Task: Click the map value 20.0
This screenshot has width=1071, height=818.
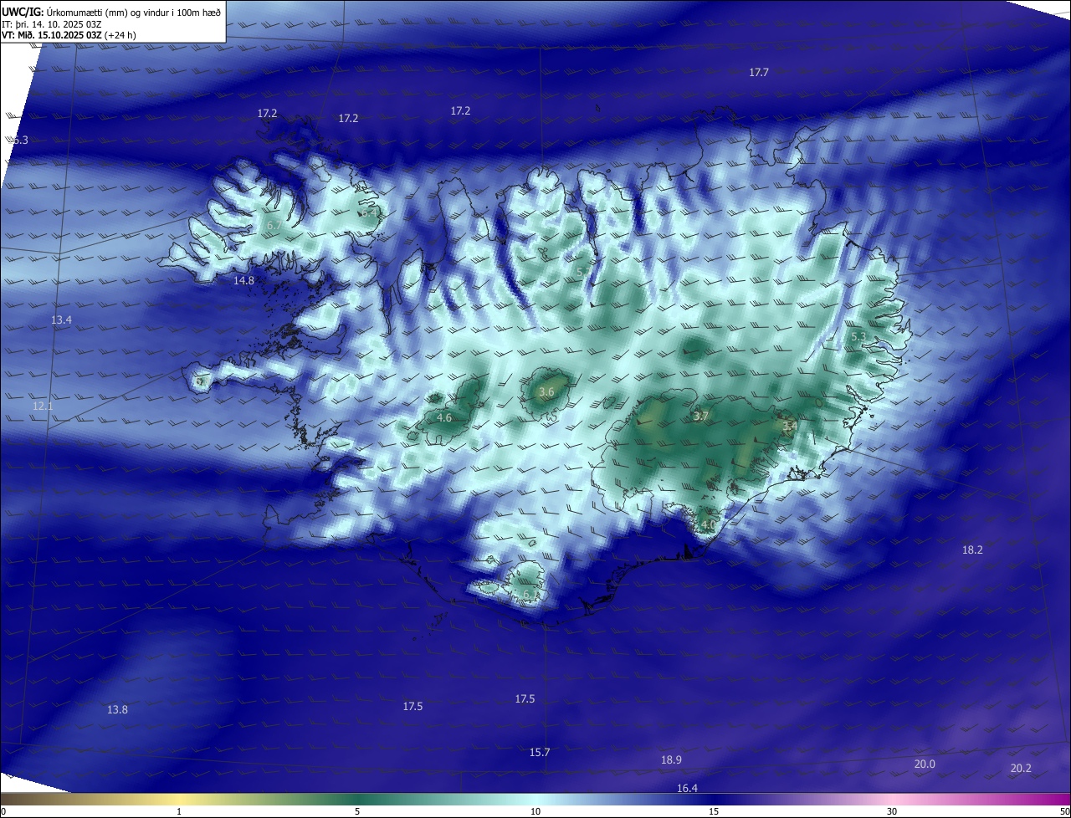Action: point(925,764)
